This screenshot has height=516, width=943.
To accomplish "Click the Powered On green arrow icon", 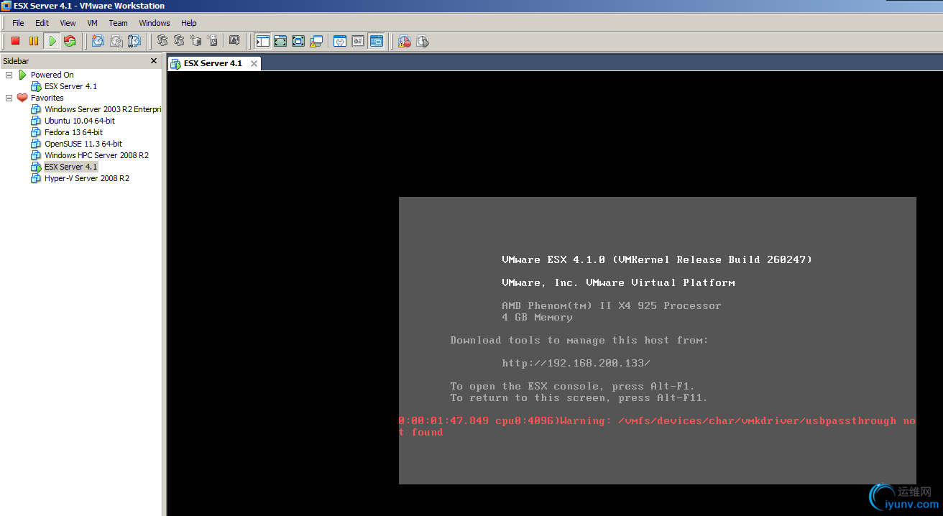I will pyautogui.click(x=22, y=75).
